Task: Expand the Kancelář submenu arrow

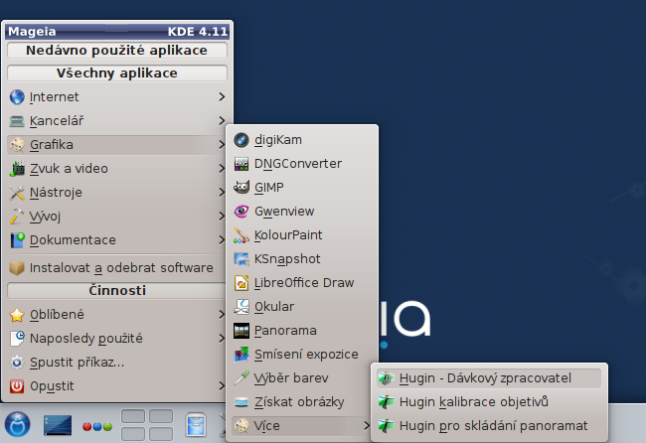Action: pos(222,120)
